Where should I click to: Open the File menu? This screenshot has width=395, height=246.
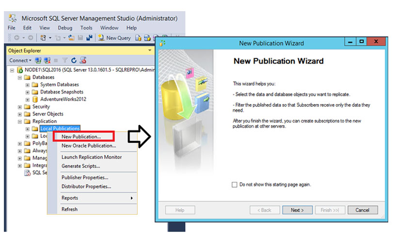coord(12,28)
